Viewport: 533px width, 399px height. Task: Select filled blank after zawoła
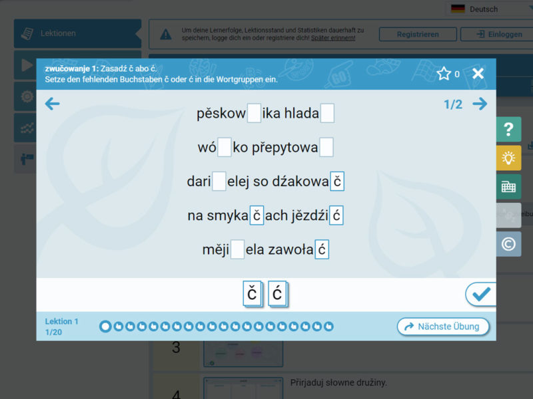pos(322,249)
